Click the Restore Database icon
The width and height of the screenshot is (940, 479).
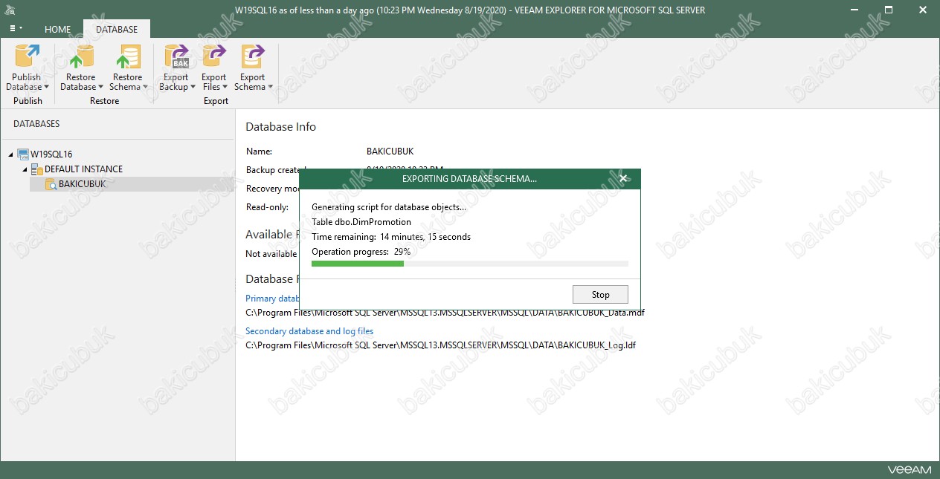pyautogui.click(x=80, y=57)
